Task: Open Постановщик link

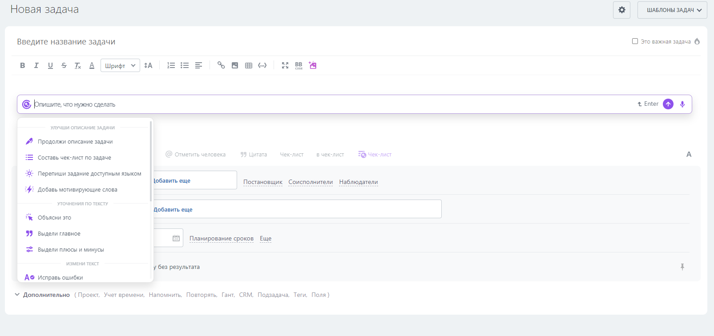Action: 263,182
